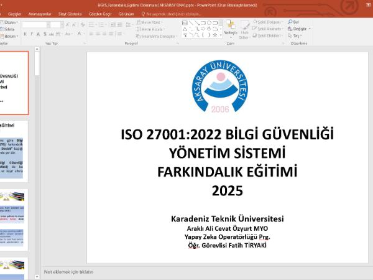This screenshot has width=373, height=280.
Task: Open Şekil Dolgusu fill color menu
Action: [x=267, y=22]
